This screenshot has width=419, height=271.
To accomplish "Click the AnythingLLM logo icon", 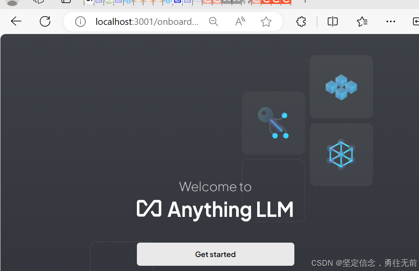I will pos(149,208).
